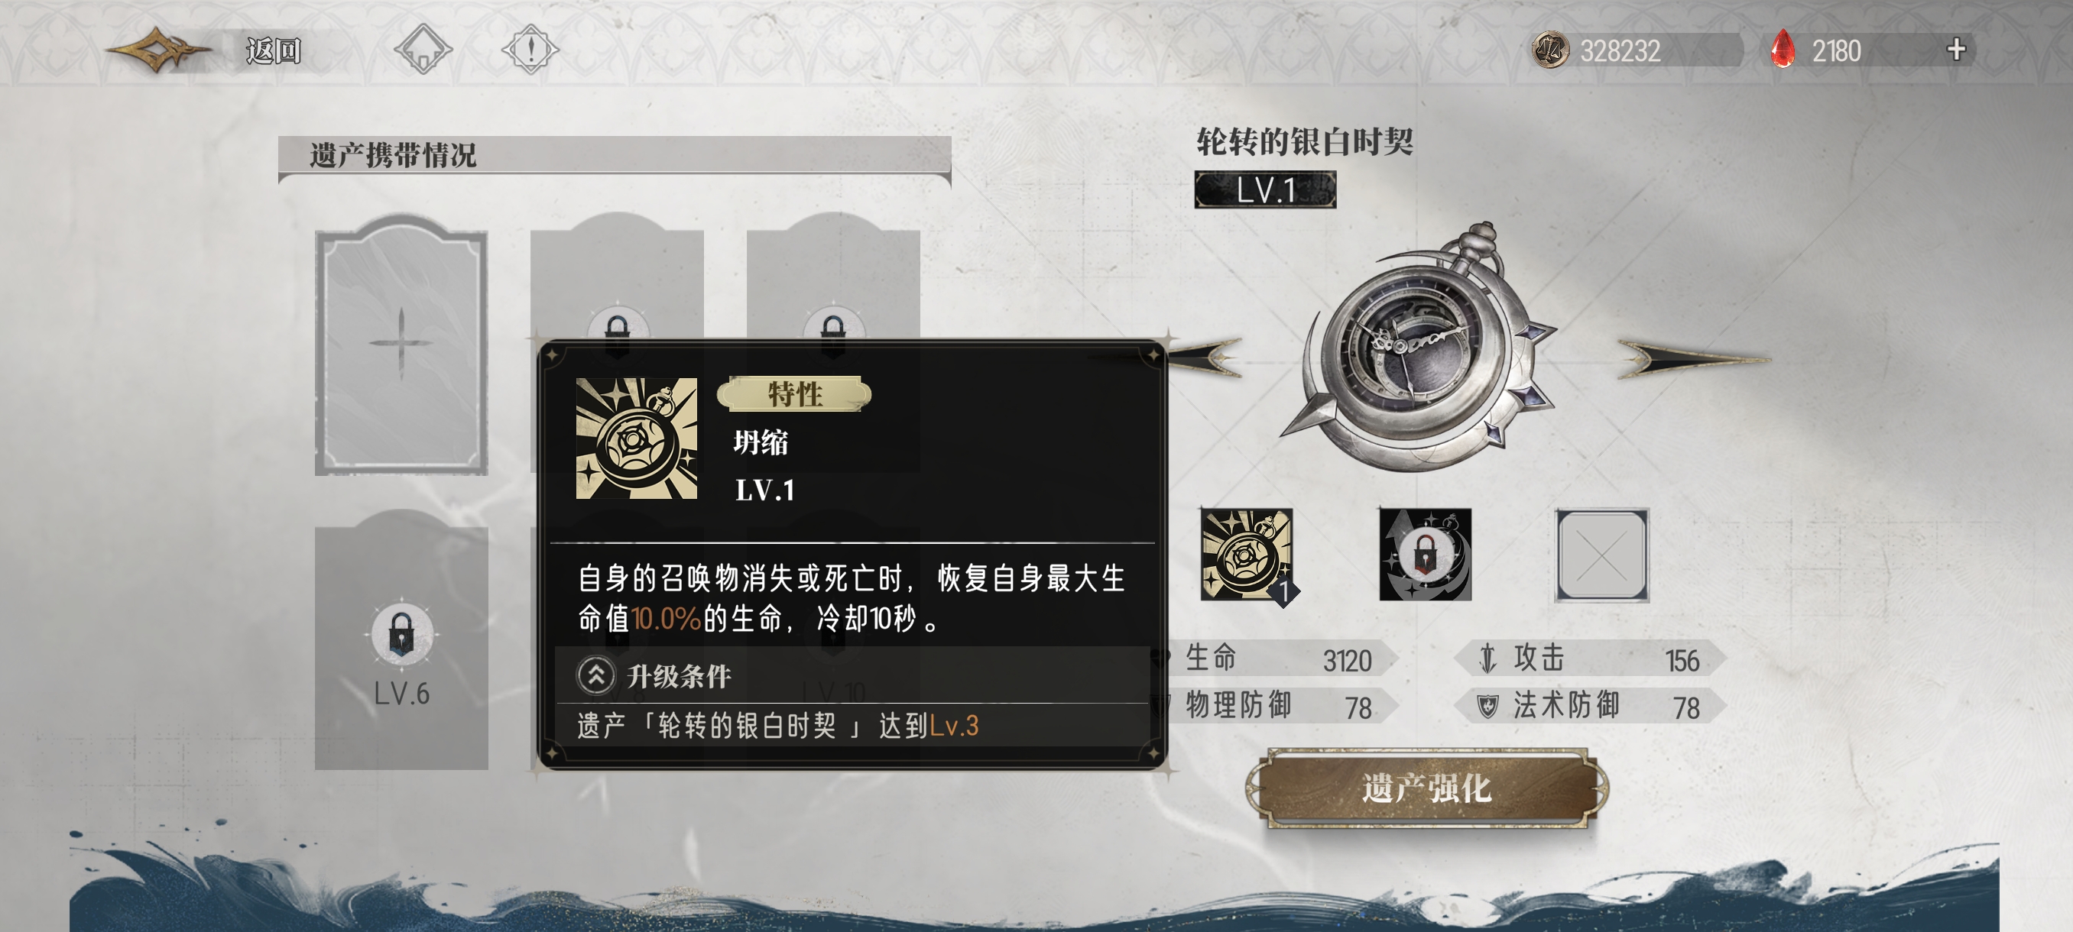Select the locked second trait icon
The width and height of the screenshot is (2073, 932).
(x=1424, y=554)
